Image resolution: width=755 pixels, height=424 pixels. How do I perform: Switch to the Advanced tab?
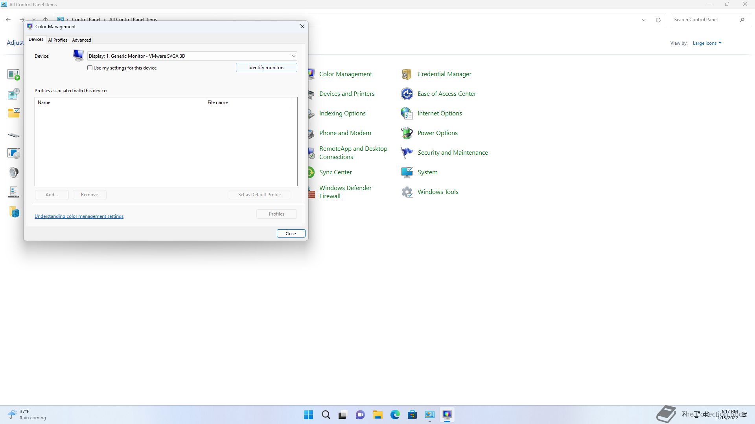point(81,40)
